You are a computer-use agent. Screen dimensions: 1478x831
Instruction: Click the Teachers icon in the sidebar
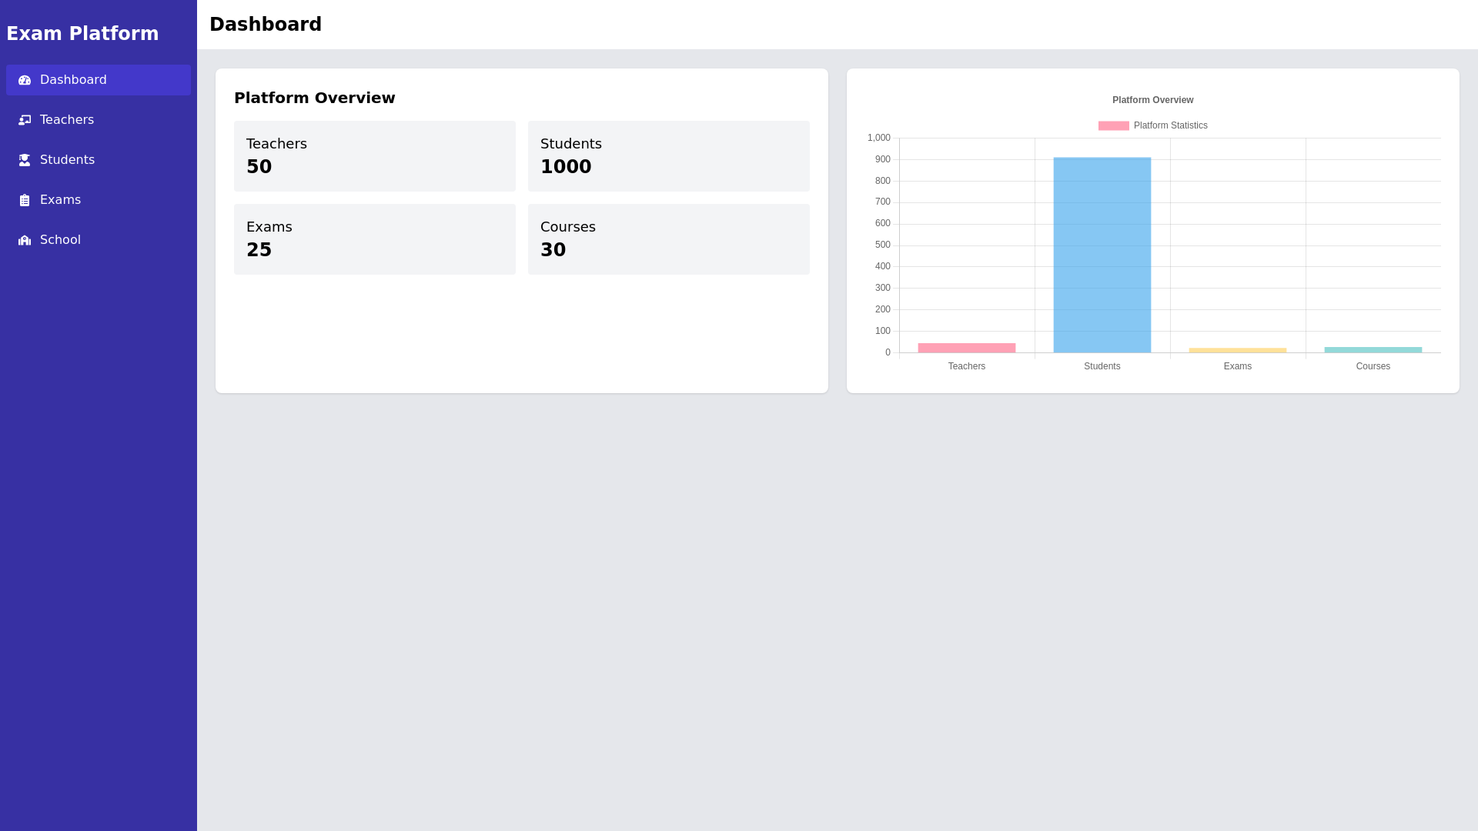click(25, 120)
